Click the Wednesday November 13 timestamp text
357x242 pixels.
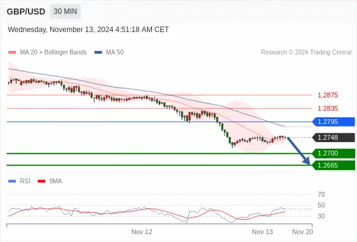pos(88,30)
